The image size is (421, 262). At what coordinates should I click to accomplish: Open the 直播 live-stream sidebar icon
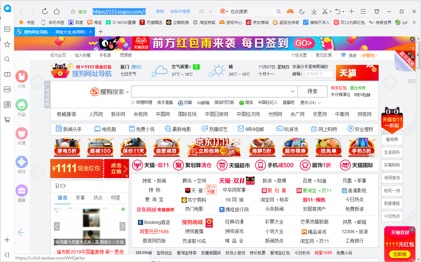point(21,191)
